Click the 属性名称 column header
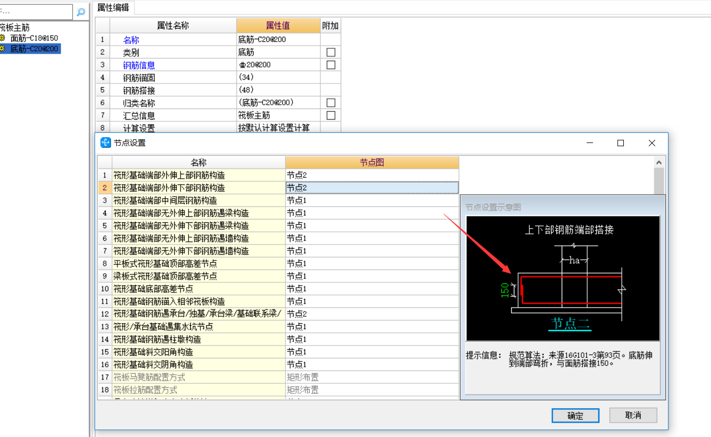711x437 pixels. (173, 26)
